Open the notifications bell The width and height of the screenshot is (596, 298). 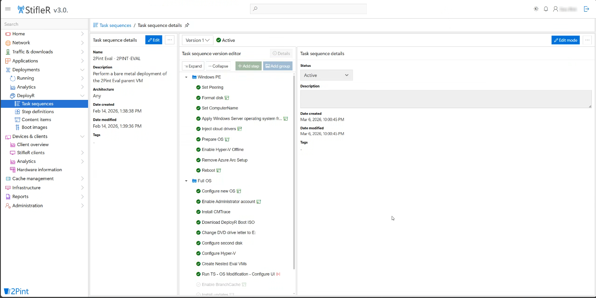point(546,9)
